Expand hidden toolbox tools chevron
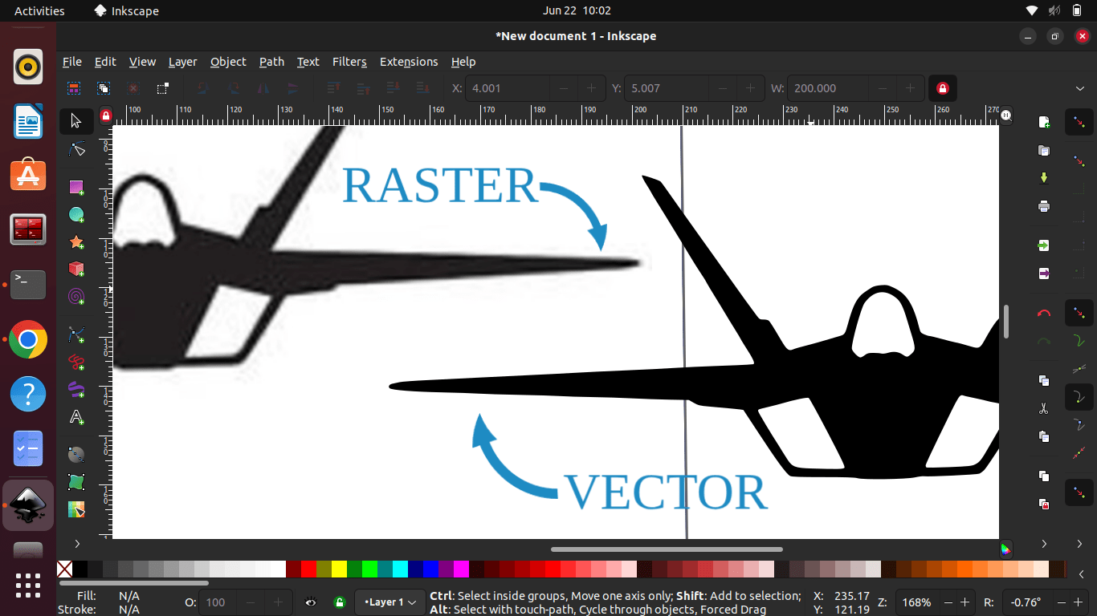 77,544
